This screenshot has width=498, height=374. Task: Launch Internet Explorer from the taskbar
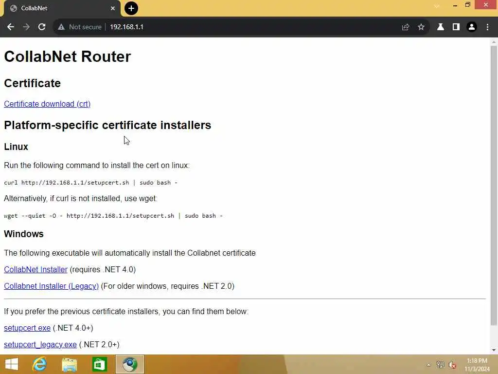point(39,364)
